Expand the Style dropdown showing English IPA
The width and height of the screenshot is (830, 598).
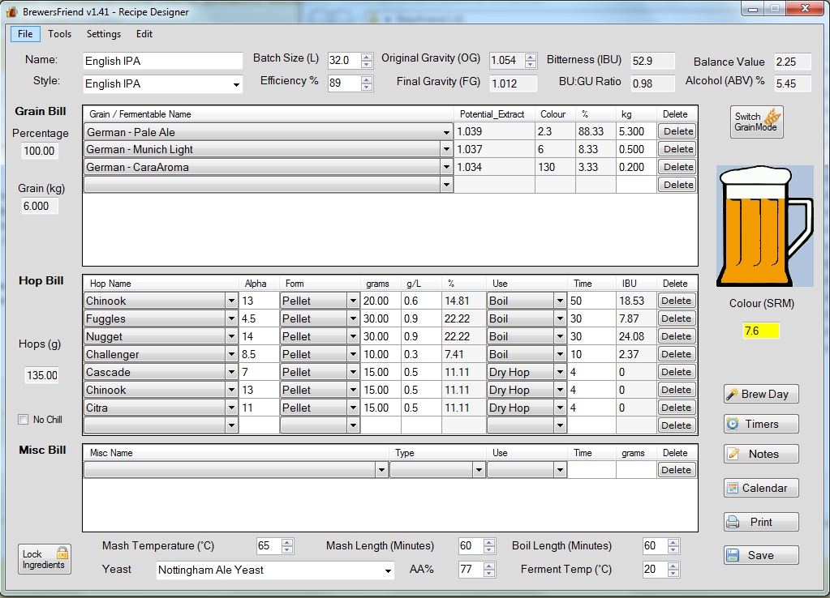point(236,84)
